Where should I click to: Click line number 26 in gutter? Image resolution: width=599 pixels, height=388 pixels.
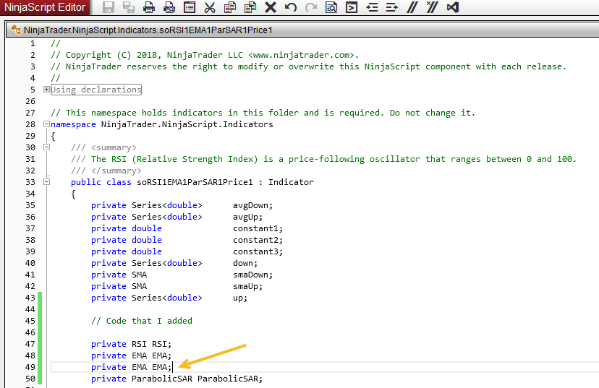click(x=30, y=101)
